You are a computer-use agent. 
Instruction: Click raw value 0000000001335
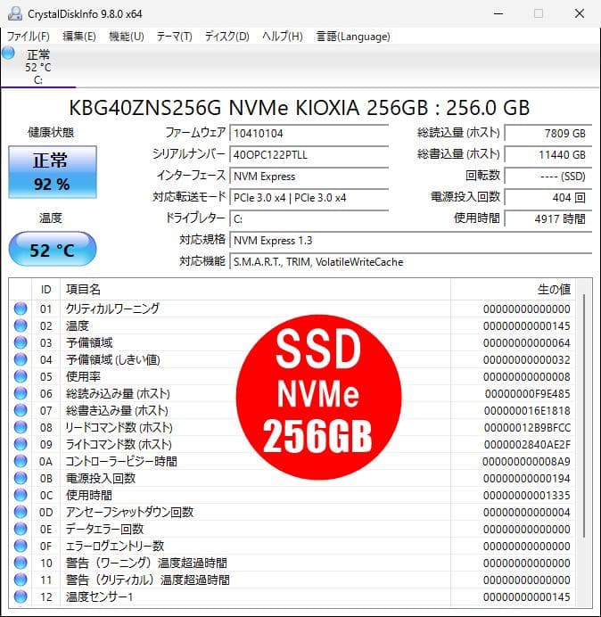(x=527, y=495)
